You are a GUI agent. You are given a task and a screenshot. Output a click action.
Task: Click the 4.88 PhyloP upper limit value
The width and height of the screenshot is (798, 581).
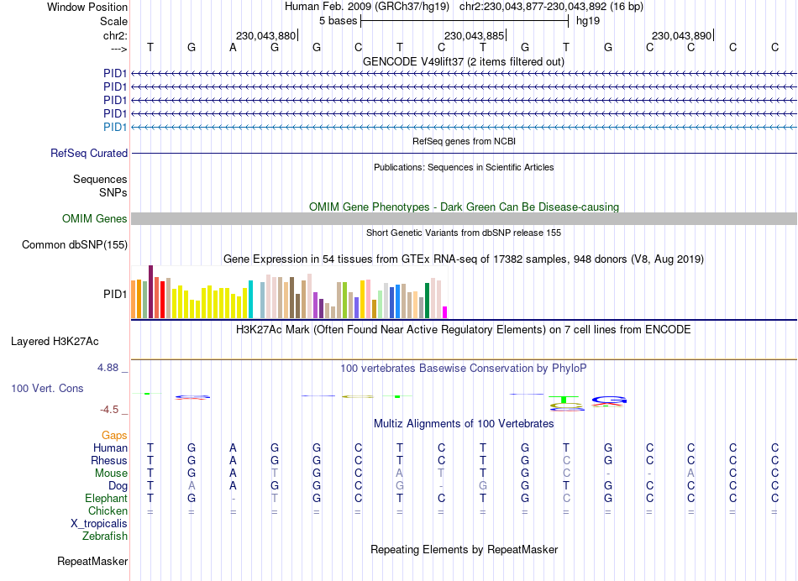tap(108, 367)
